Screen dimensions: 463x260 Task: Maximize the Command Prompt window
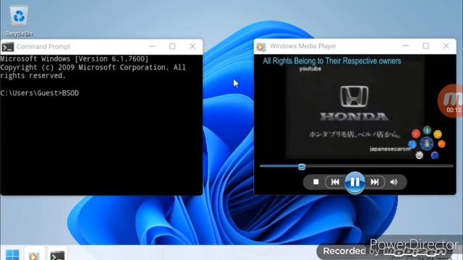pos(172,46)
